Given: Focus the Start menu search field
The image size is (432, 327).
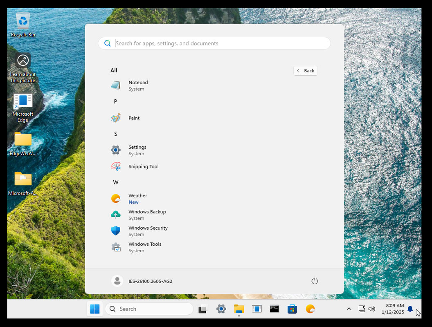Looking at the screenshot, I should (x=214, y=43).
